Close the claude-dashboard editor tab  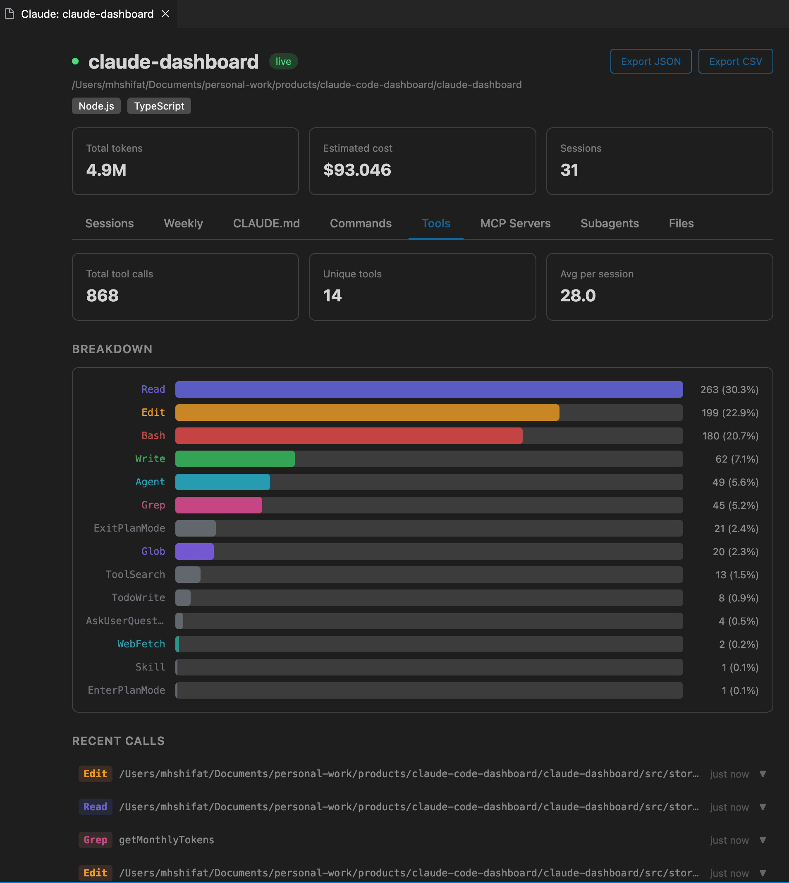point(165,14)
